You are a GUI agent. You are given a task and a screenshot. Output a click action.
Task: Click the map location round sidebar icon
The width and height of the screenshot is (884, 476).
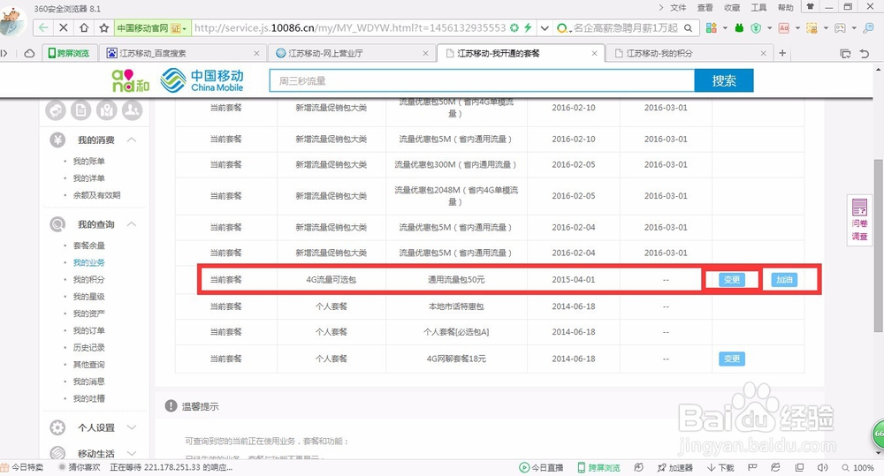(x=107, y=110)
